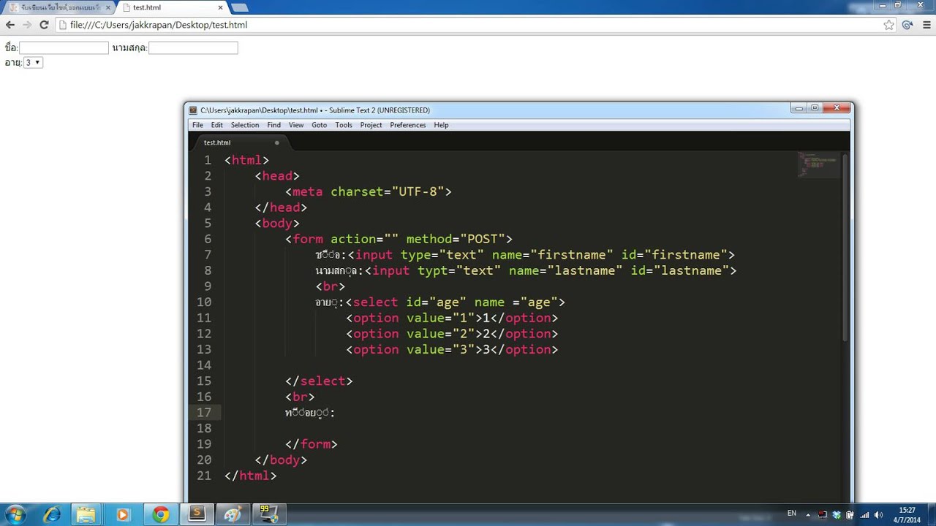Click the "UTF-8" charset value in code
The width and height of the screenshot is (936, 526).
pyautogui.click(x=418, y=191)
